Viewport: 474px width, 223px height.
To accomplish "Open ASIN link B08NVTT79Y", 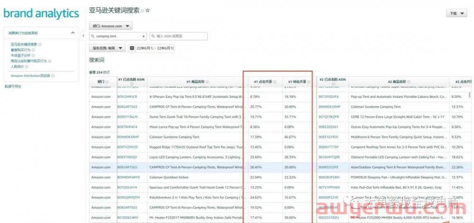I will 329,147.
